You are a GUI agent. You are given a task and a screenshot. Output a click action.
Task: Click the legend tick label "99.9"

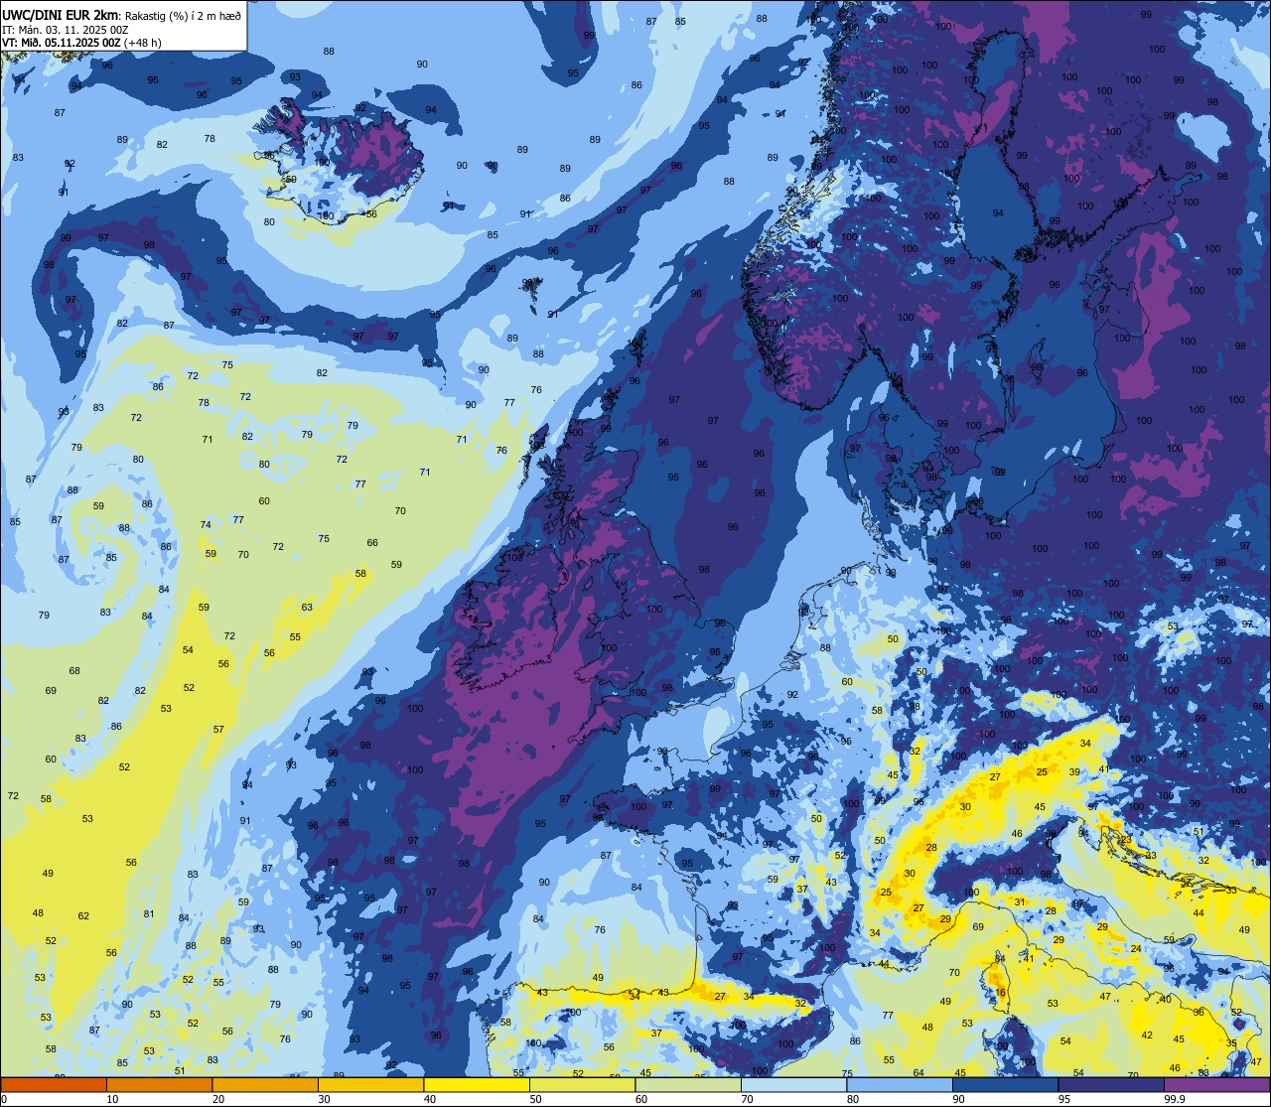point(1176,1099)
